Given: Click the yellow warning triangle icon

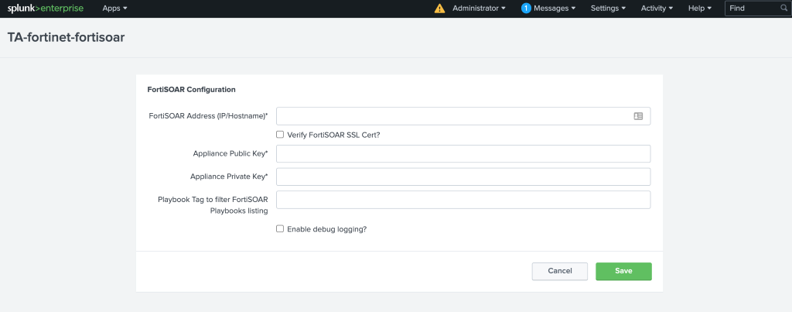Looking at the screenshot, I should coord(439,9).
